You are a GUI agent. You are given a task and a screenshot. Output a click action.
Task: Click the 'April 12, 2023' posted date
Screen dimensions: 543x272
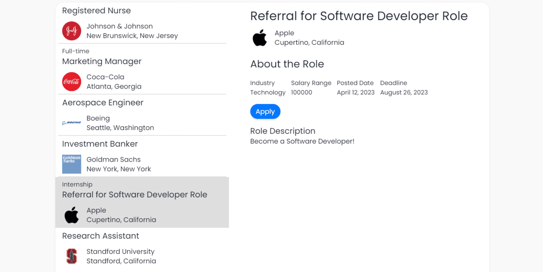tap(356, 92)
